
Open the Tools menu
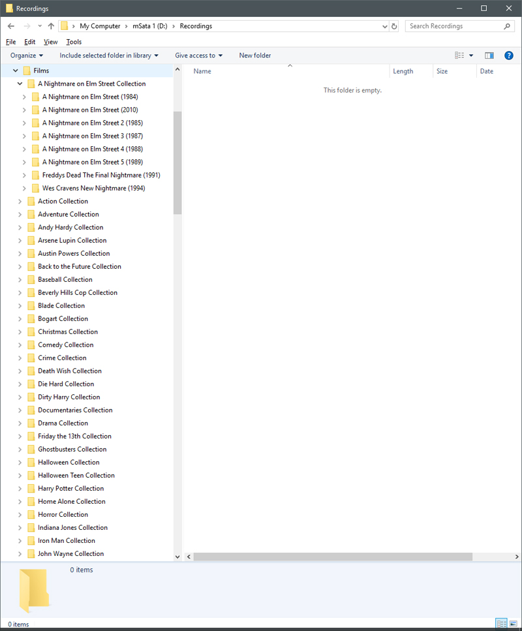[74, 42]
